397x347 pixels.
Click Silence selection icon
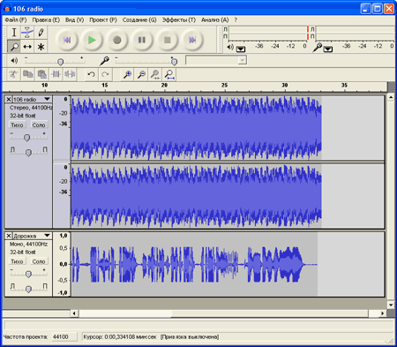(70, 74)
